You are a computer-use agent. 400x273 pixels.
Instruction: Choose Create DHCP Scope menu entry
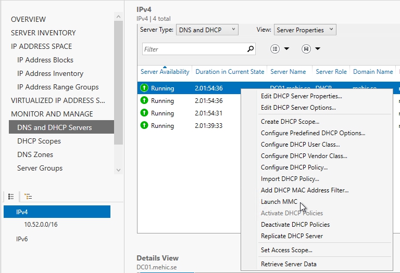pos(290,122)
